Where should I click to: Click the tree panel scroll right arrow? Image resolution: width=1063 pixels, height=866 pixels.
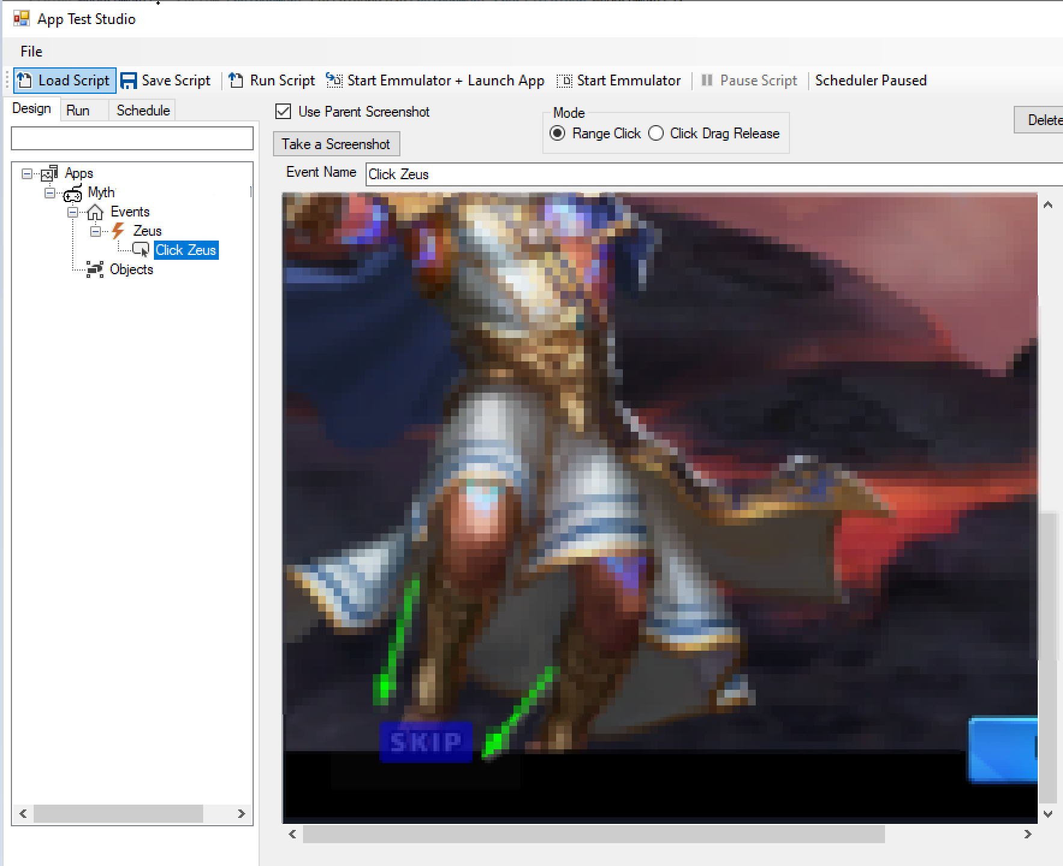pyautogui.click(x=242, y=814)
